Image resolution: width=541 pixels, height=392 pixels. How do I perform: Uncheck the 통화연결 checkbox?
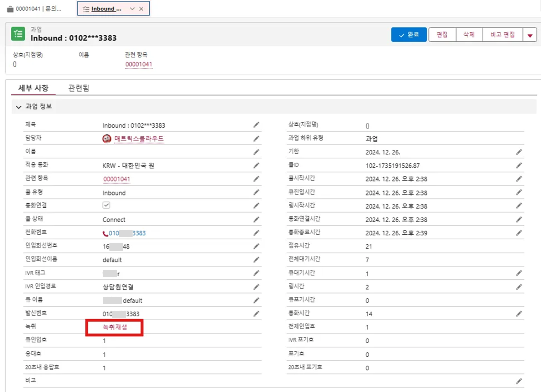coord(106,205)
